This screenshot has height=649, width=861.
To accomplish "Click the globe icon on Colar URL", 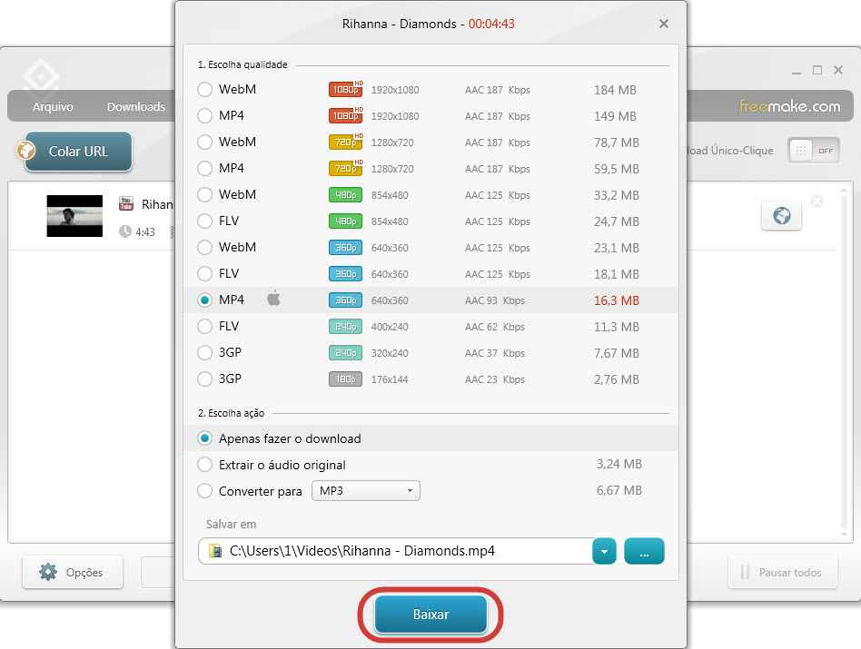I will point(25,151).
